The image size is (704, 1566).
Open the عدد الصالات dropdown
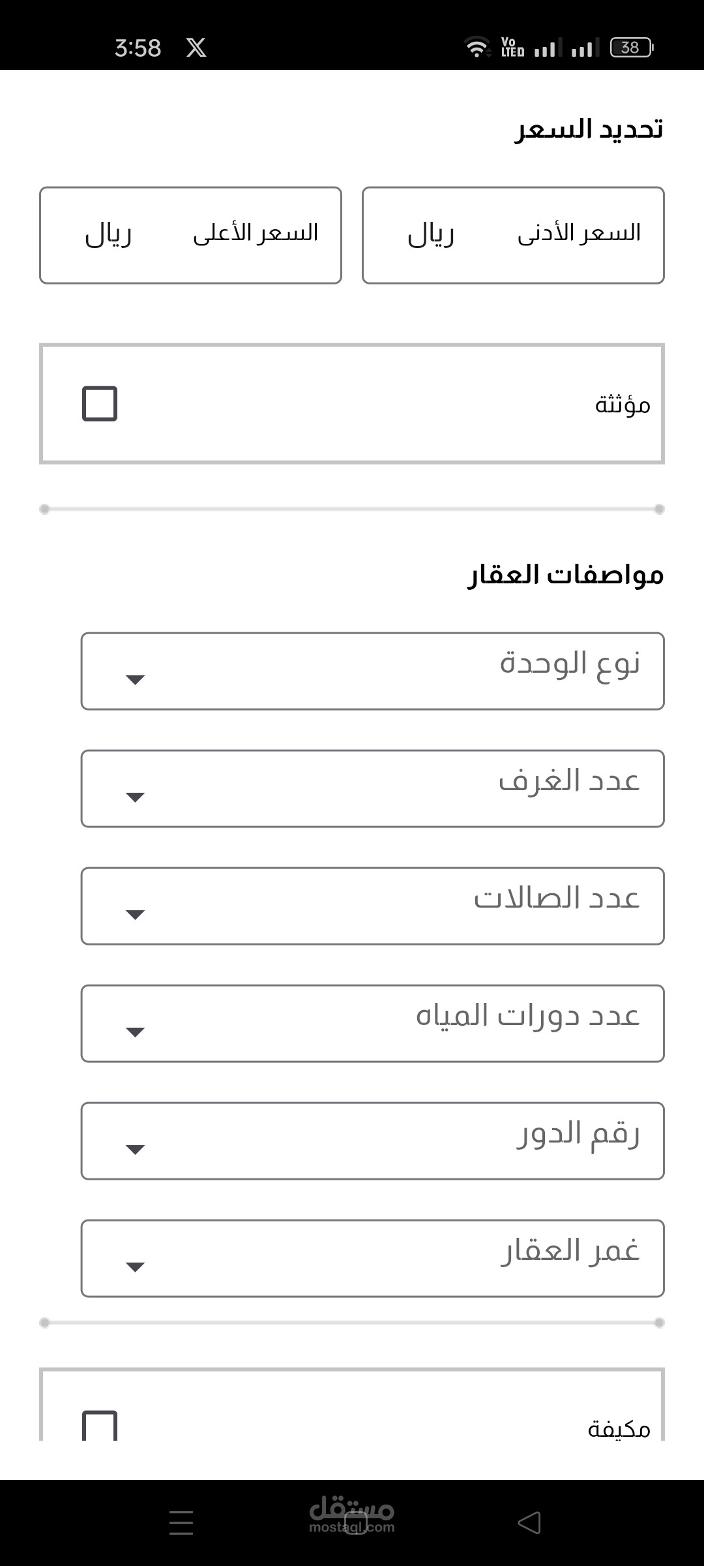point(372,906)
